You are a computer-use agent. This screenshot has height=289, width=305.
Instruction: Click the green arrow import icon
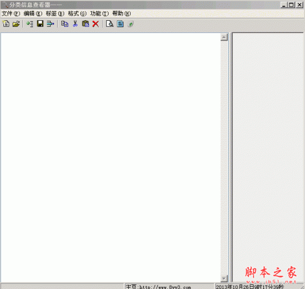coord(30,24)
